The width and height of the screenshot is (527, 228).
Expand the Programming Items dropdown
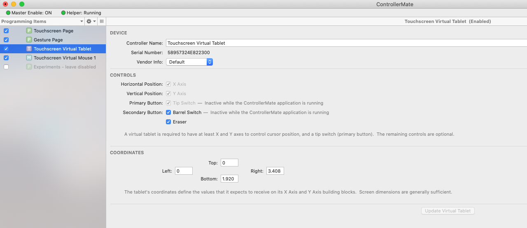click(x=82, y=21)
